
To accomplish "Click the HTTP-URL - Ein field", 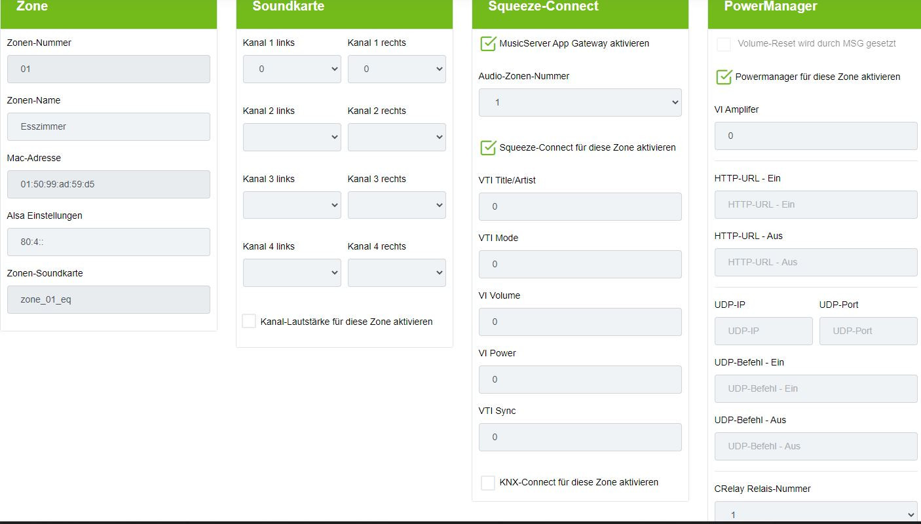I will [816, 204].
